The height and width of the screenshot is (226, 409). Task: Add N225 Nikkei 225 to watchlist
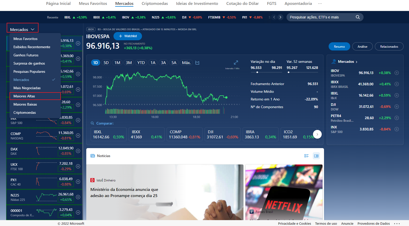pos(78,197)
